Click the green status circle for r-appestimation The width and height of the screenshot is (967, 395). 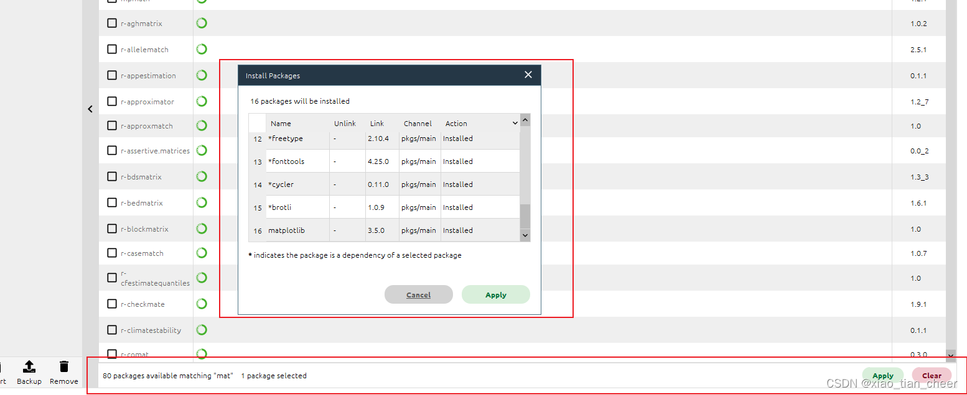pos(202,75)
